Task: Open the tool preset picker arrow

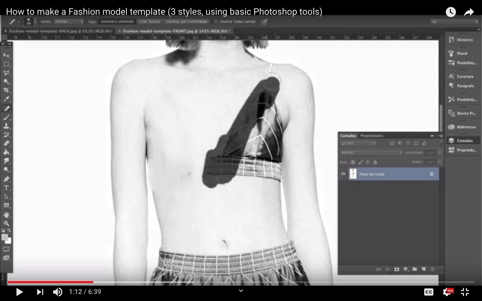Action: pos(19,22)
